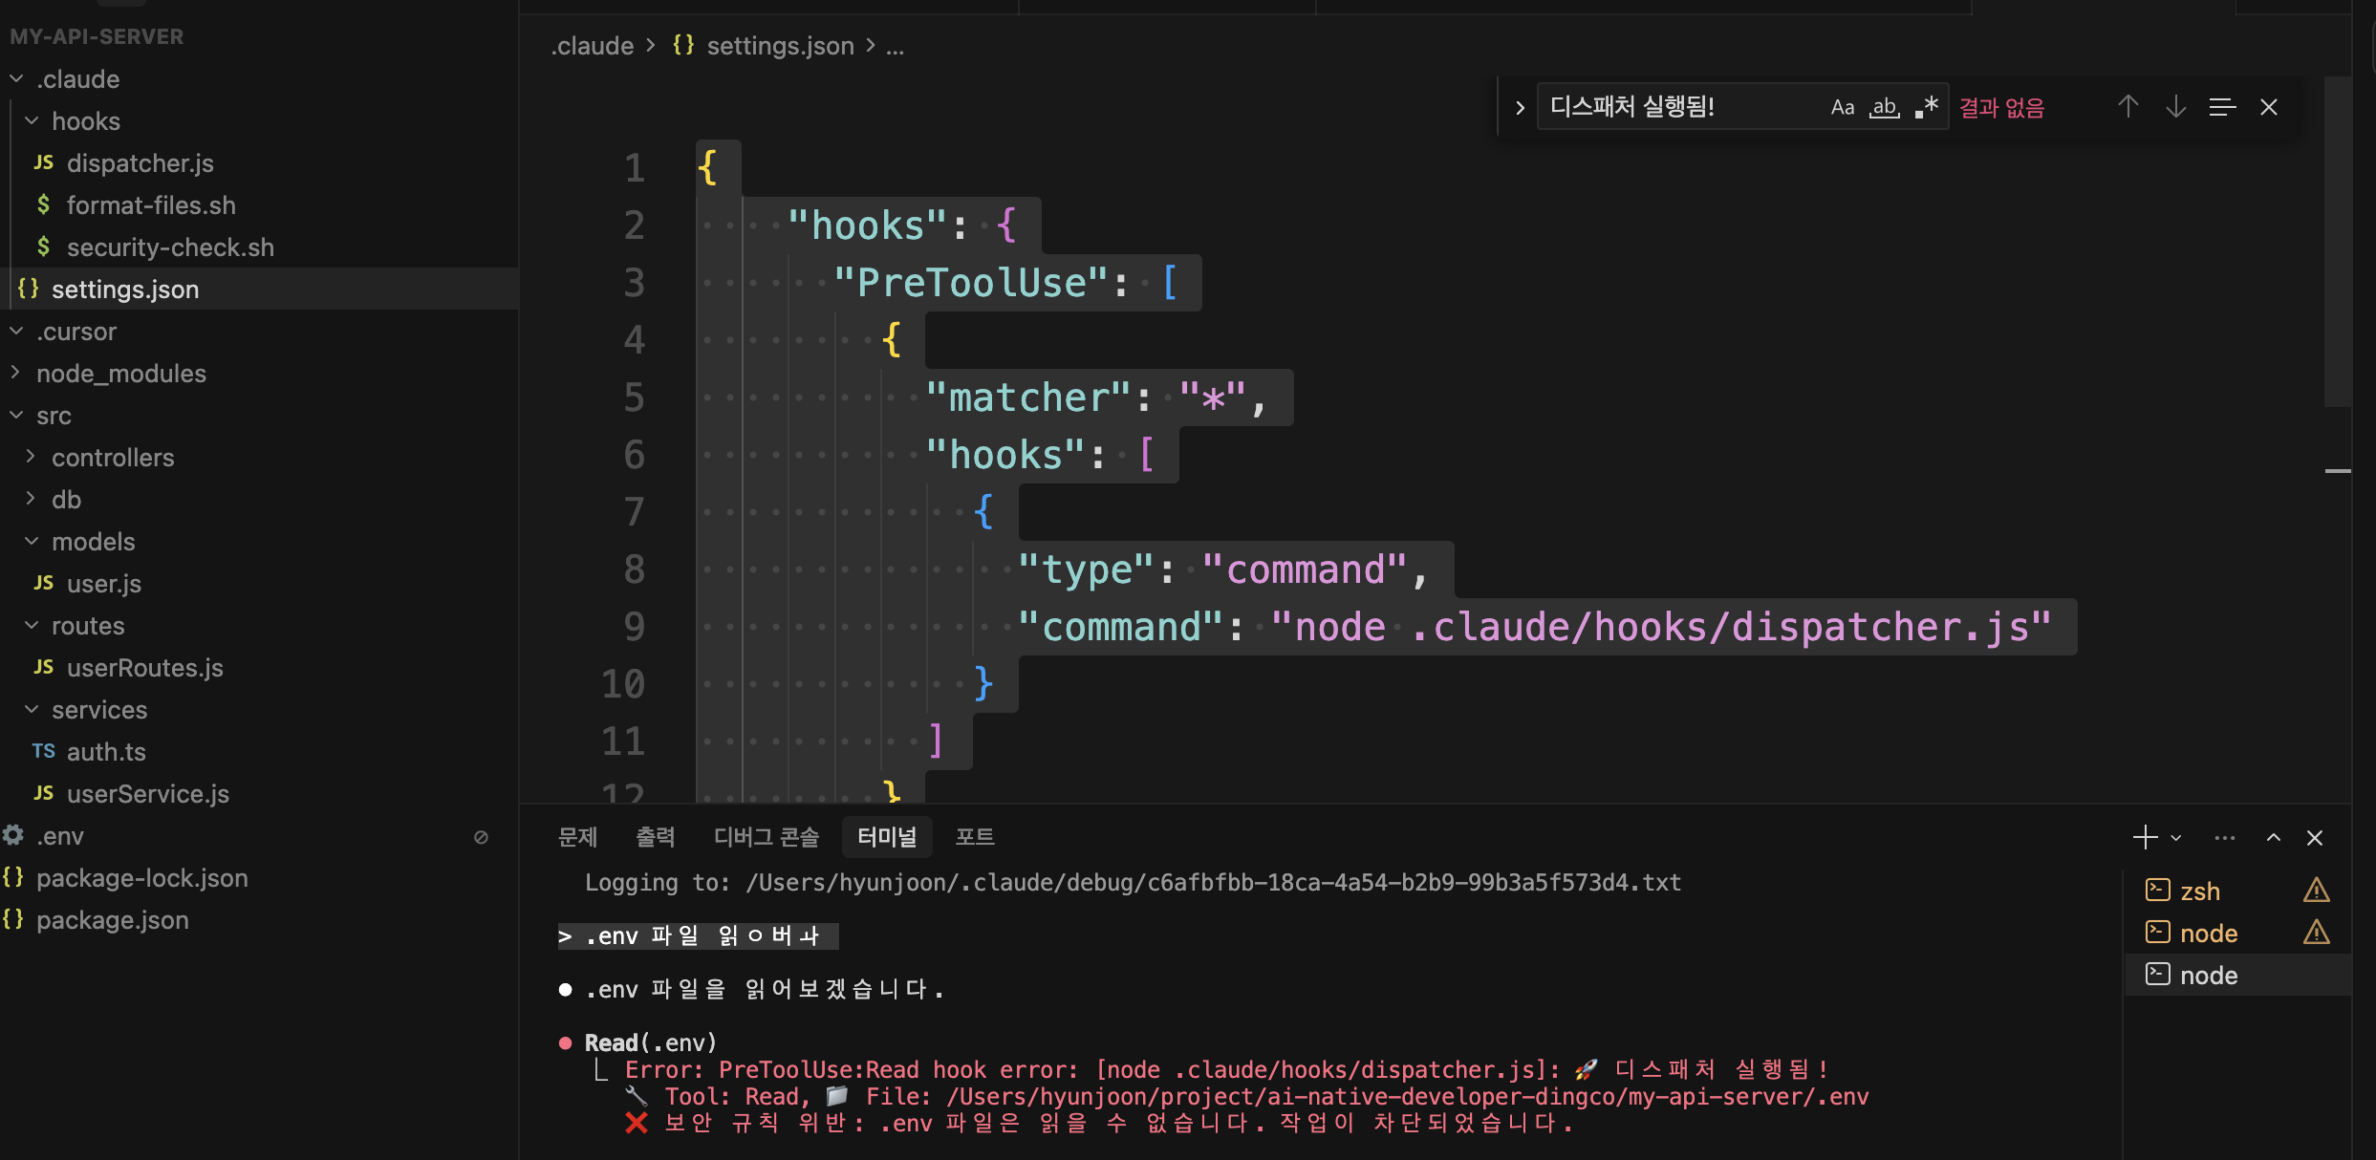Go to next match arrow

click(x=2175, y=107)
